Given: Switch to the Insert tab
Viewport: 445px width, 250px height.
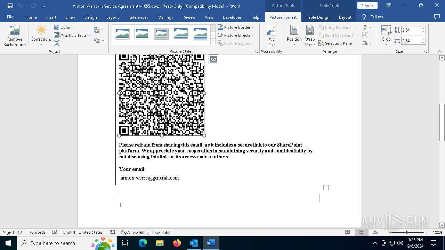Looking at the screenshot, I should tap(51, 17).
